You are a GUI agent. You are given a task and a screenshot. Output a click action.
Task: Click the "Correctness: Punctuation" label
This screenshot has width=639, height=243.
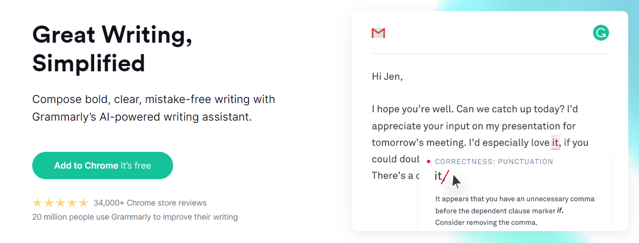coord(494,162)
